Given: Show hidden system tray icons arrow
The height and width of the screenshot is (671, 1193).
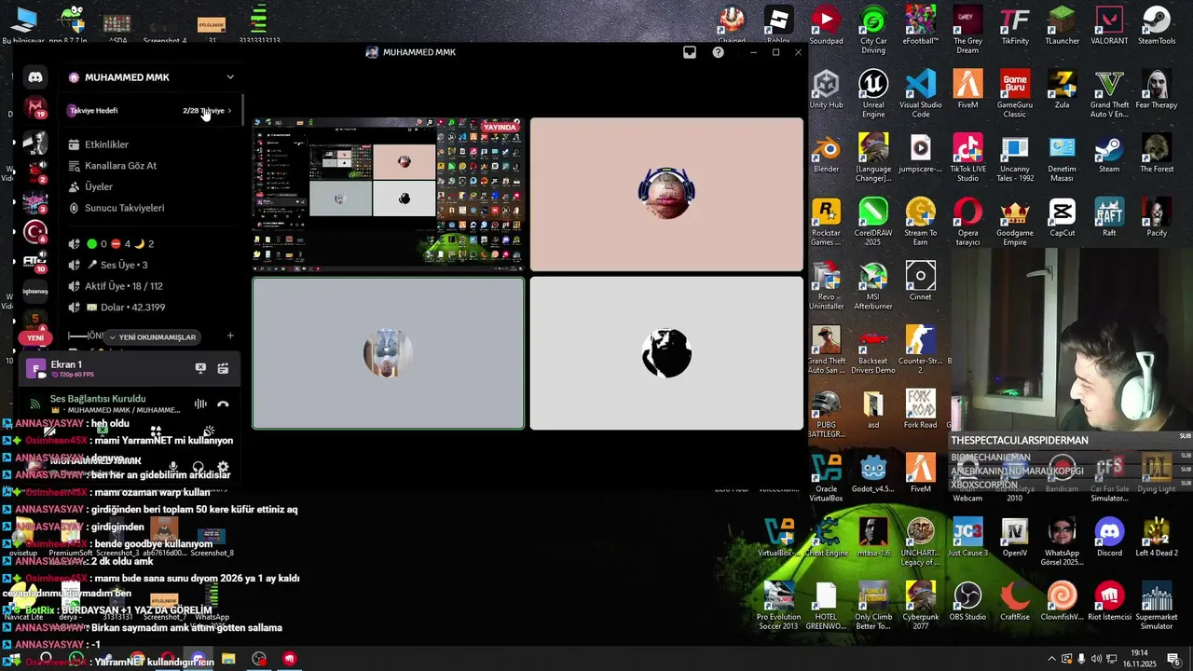Looking at the screenshot, I should pyautogui.click(x=1051, y=659).
